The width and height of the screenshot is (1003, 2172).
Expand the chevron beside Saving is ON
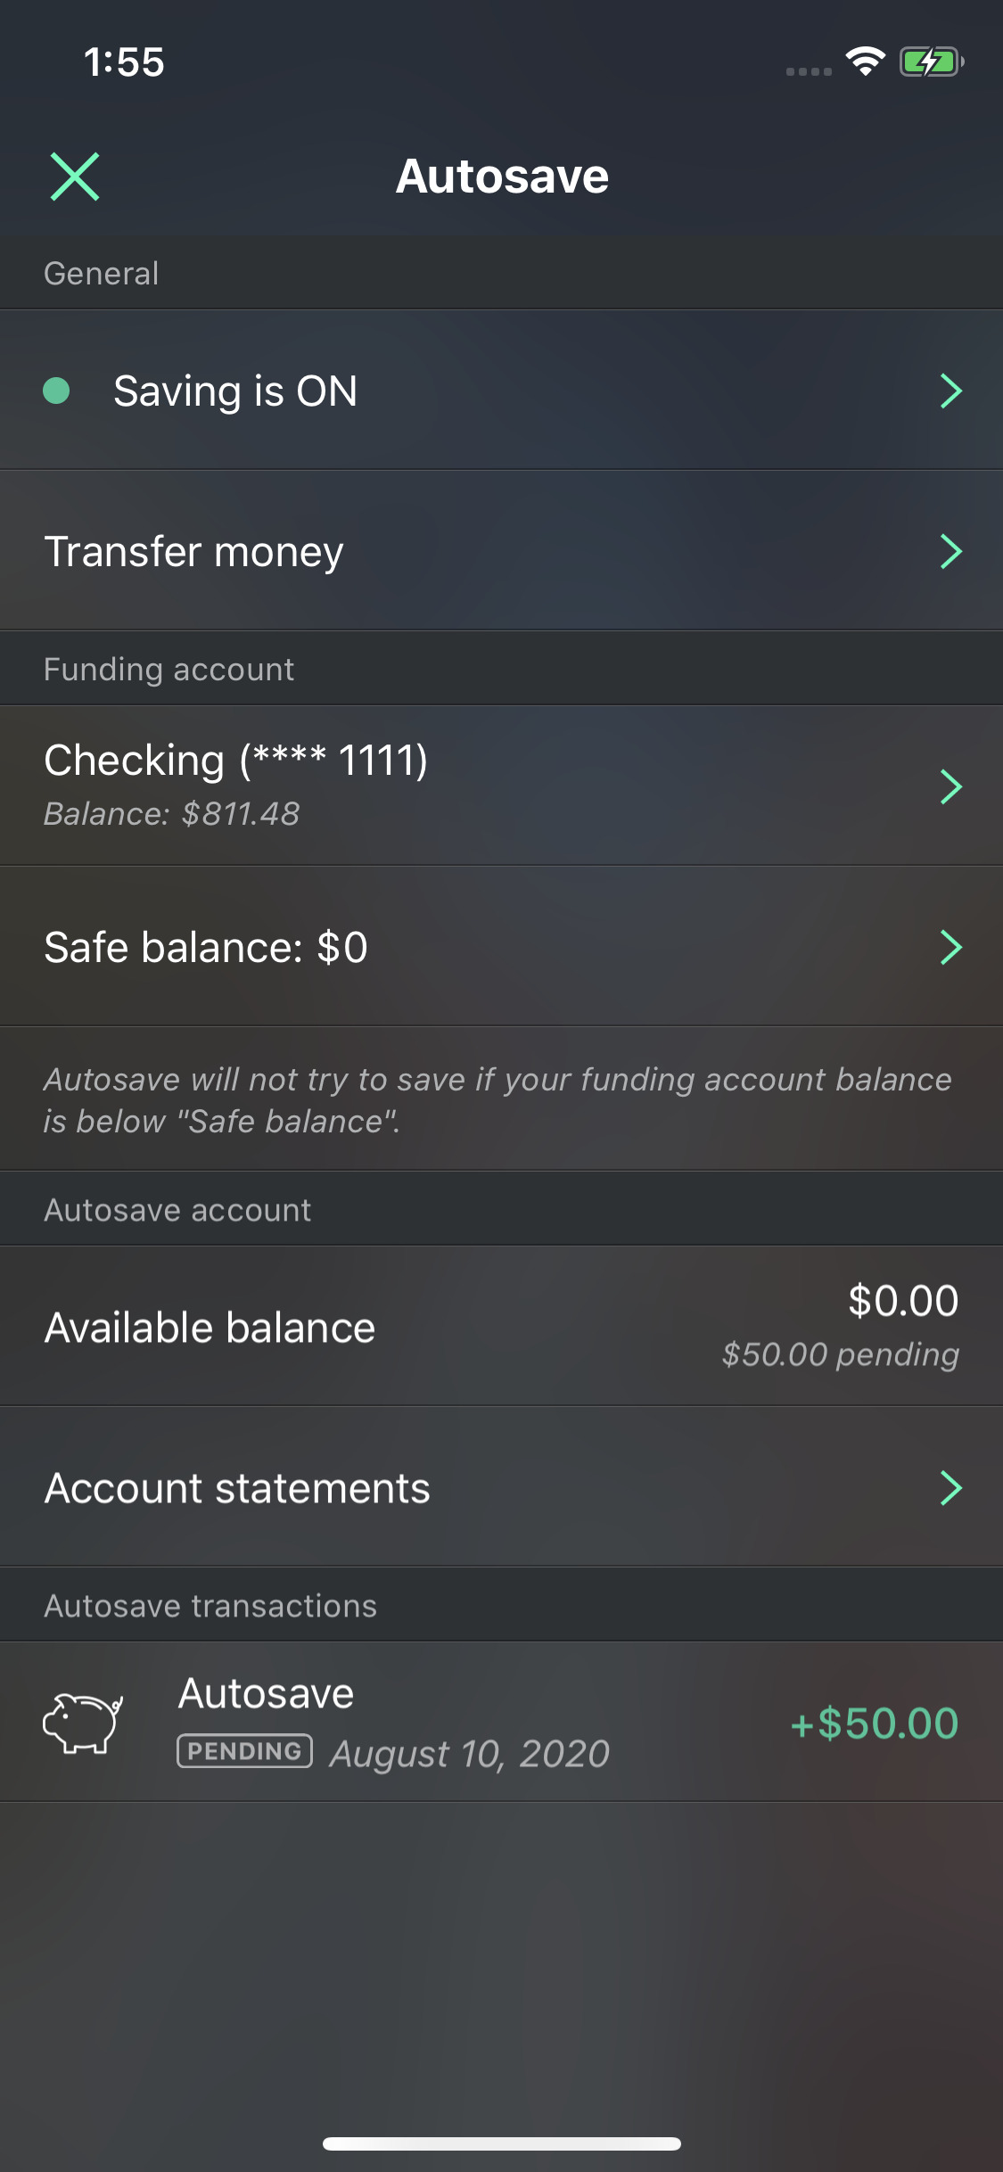pos(951,391)
